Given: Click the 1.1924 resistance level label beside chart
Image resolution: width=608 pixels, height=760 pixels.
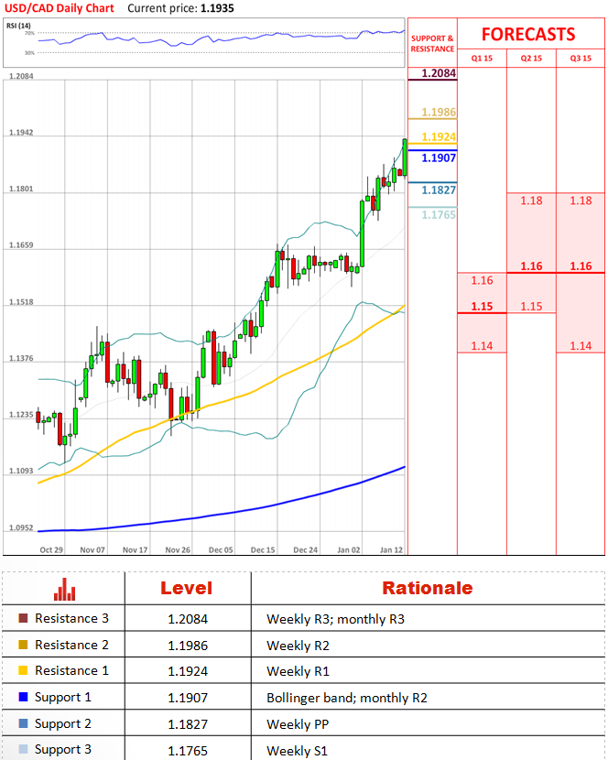Looking at the screenshot, I should pyautogui.click(x=439, y=136).
